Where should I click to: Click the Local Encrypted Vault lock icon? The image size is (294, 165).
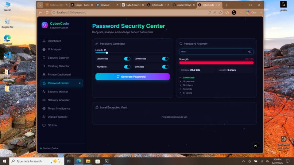[x=97, y=107]
